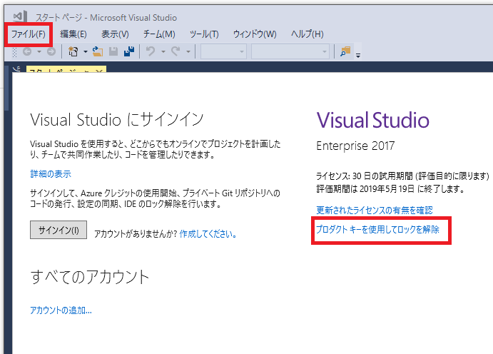Click the Navigate Forward arrow icon
The image size is (493, 354).
[51, 51]
